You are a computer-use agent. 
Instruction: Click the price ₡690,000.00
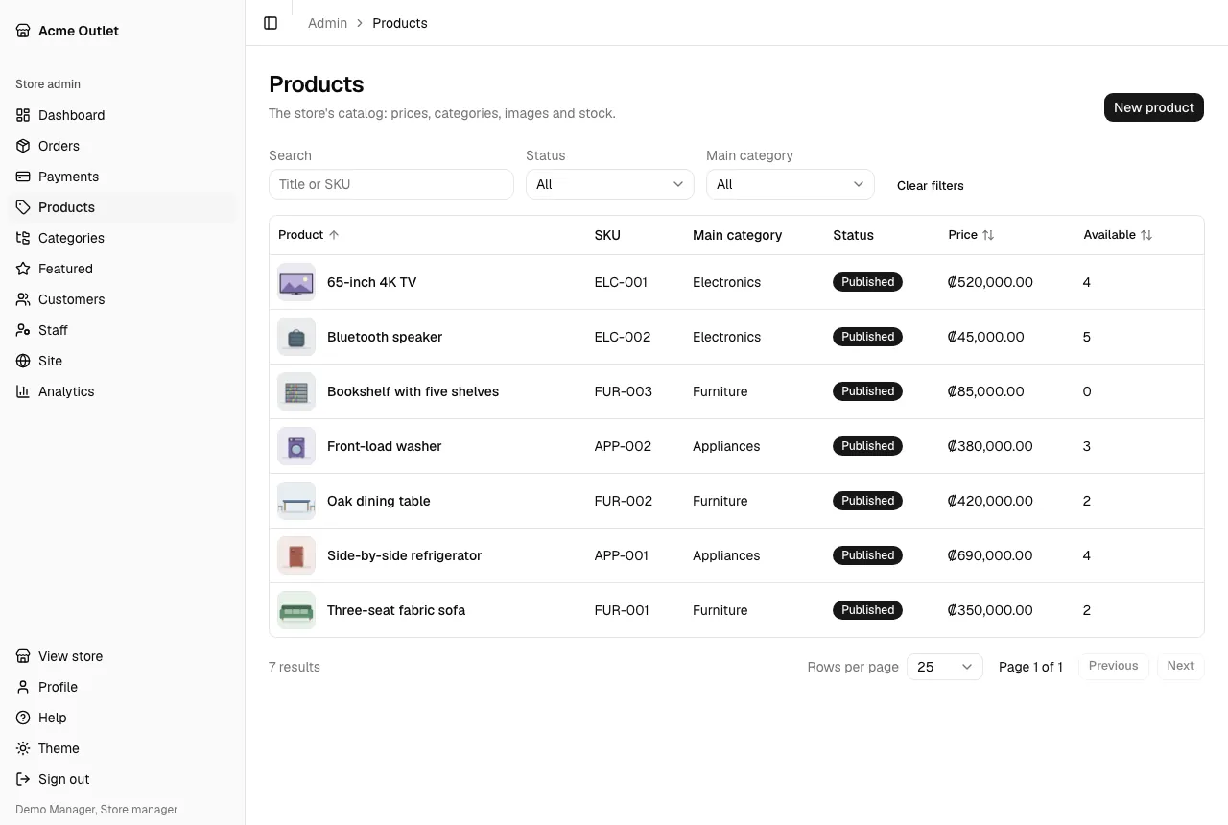point(990,555)
